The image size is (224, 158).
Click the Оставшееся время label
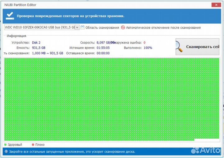81,53
